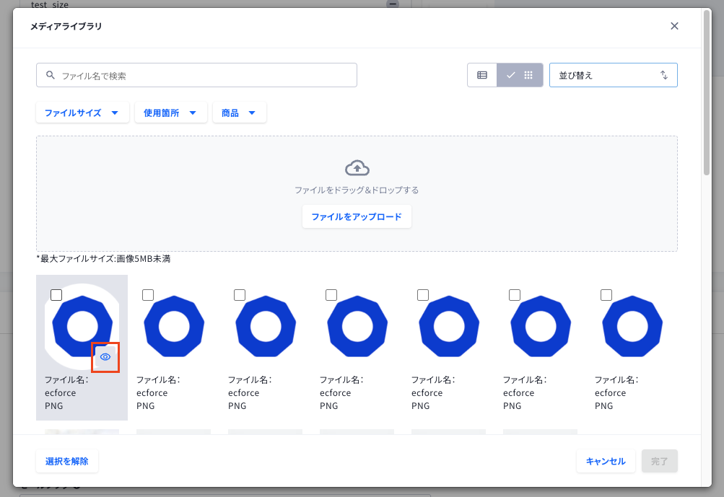
Task: Select the first ecforce thumbnail image
Action: click(x=82, y=326)
